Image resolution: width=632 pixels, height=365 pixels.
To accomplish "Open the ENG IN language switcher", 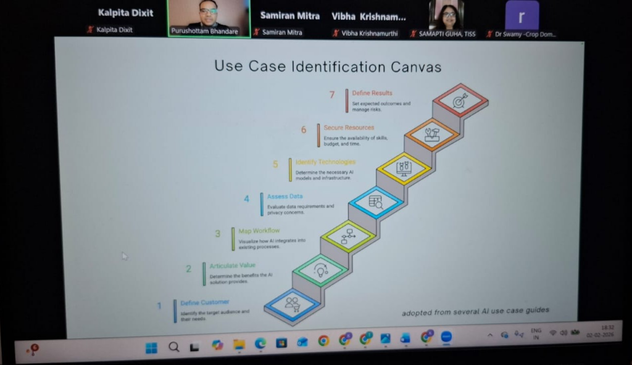I will 536,334.
